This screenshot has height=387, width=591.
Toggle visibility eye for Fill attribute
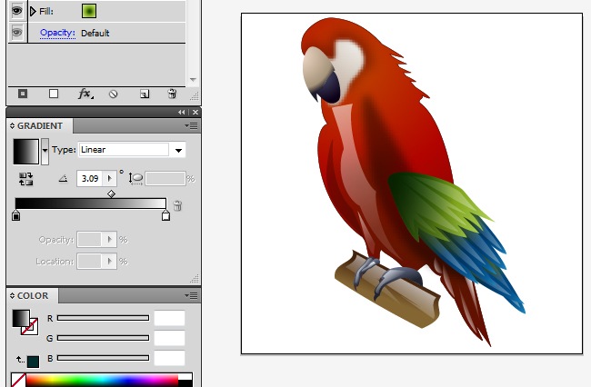coord(17,11)
